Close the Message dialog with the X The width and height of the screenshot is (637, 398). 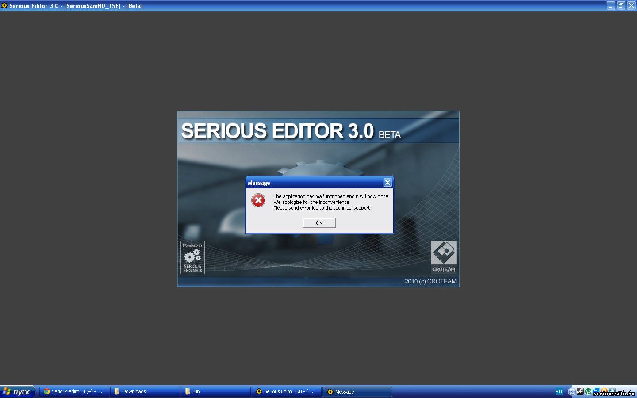[388, 183]
